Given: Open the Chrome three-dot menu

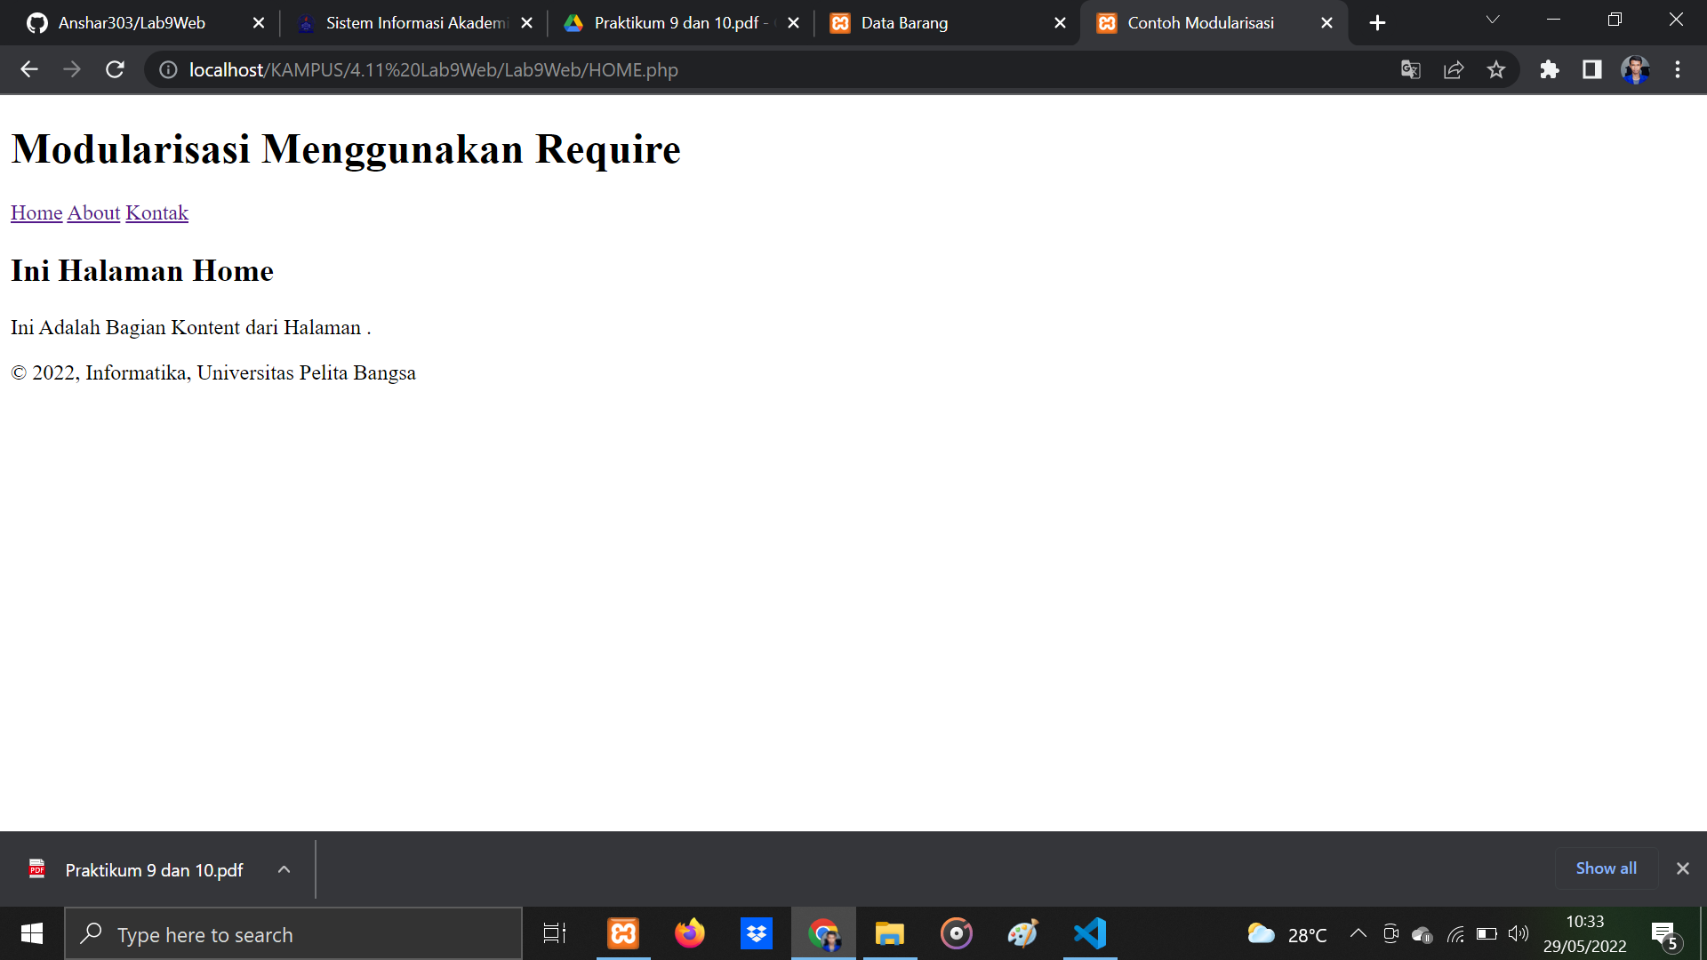Looking at the screenshot, I should pos(1679,69).
